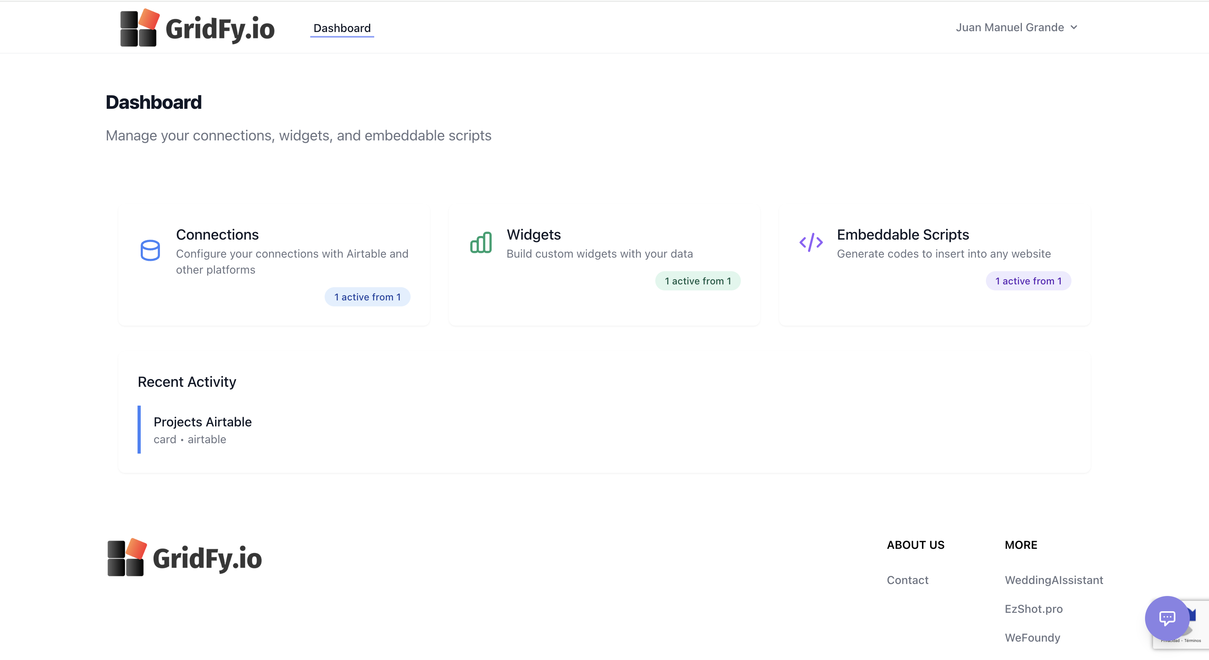Click the footer GridFy.io logo
1209x660 pixels.
tap(184, 558)
